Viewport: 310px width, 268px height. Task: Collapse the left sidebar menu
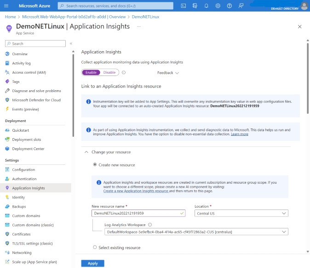tap(71, 44)
